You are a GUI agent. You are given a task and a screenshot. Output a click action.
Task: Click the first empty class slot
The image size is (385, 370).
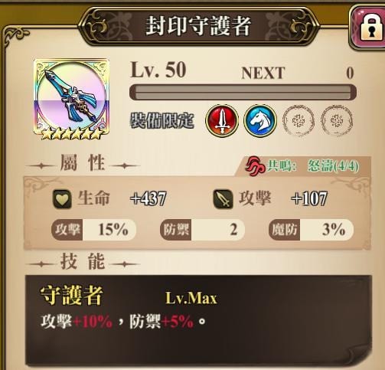click(299, 120)
